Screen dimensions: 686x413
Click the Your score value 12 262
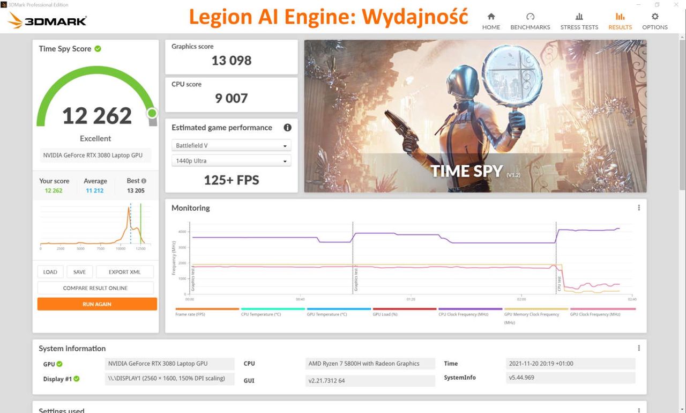pos(54,190)
